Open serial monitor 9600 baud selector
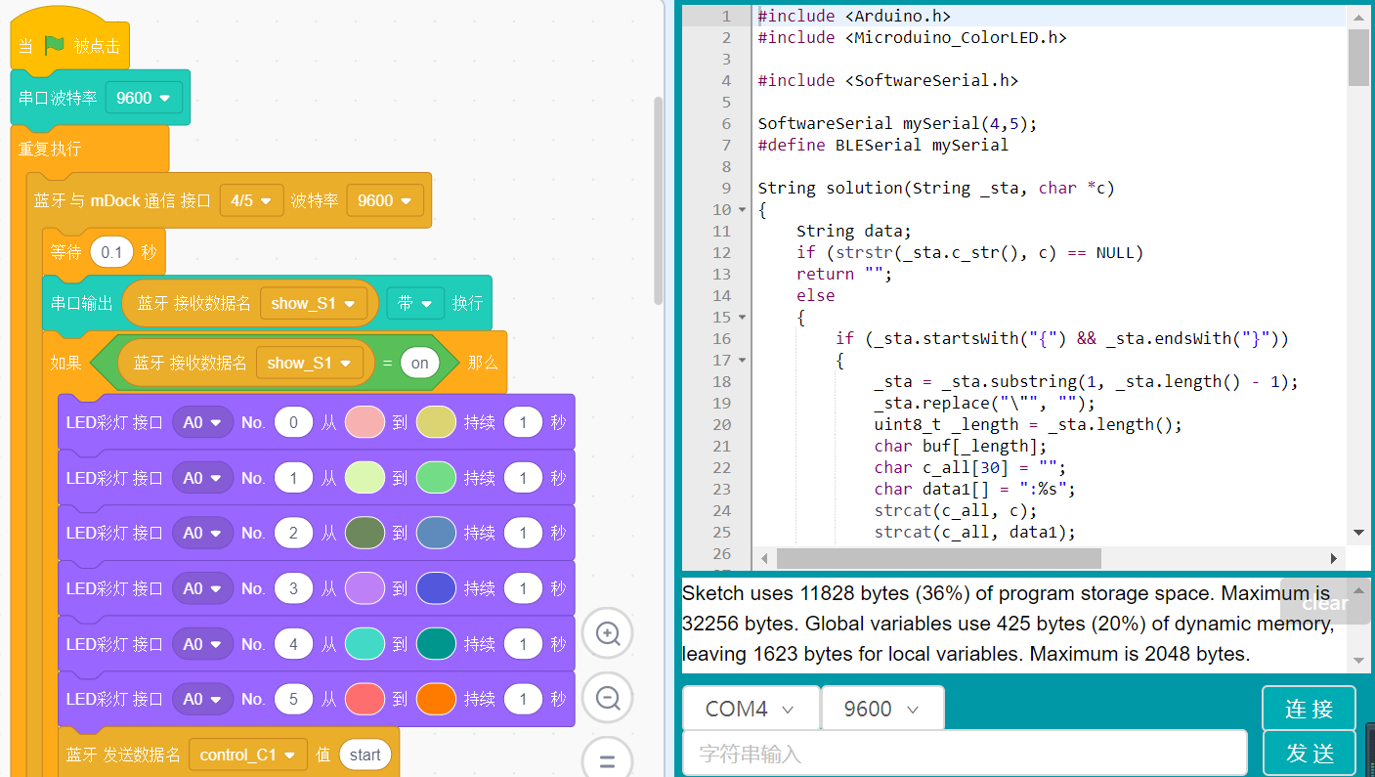The image size is (1375, 777). click(x=882, y=709)
